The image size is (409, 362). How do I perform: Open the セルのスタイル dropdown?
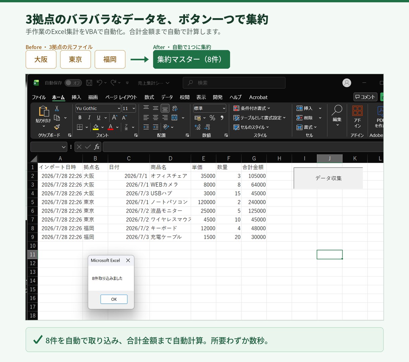coord(251,127)
